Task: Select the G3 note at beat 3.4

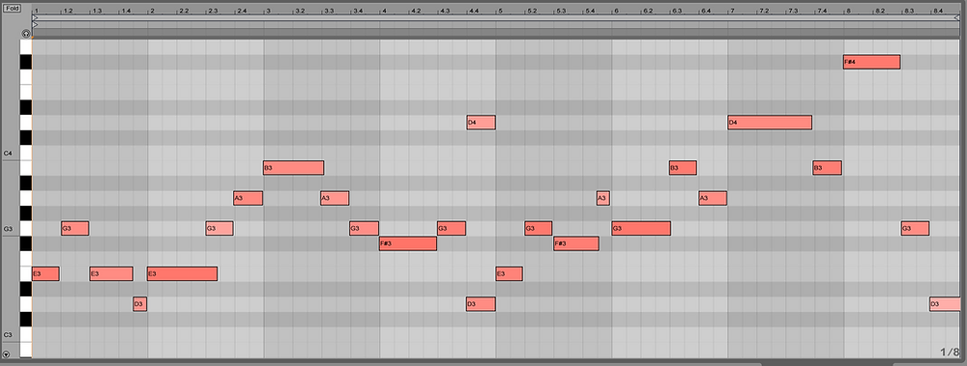Action: [364, 229]
